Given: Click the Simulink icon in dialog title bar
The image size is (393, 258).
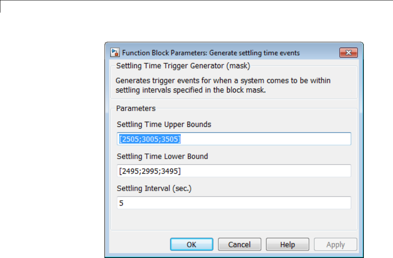Looking at the screenshot, I should click(x=115, y=52).
